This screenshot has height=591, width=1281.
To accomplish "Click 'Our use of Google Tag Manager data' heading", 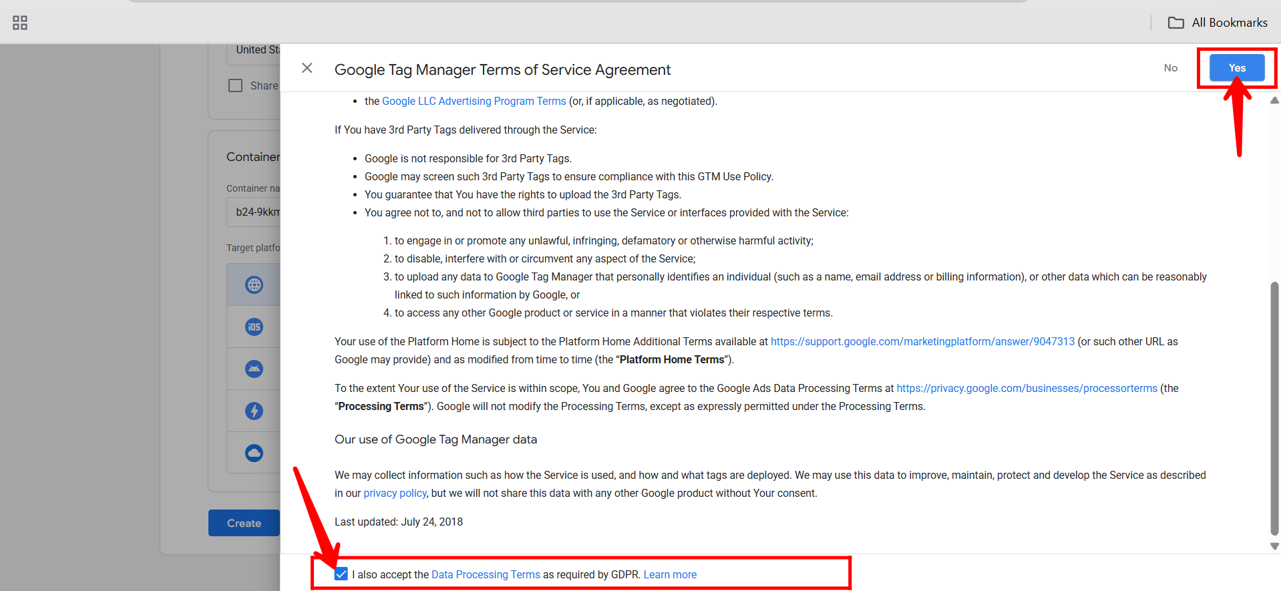I will [435, 439].
